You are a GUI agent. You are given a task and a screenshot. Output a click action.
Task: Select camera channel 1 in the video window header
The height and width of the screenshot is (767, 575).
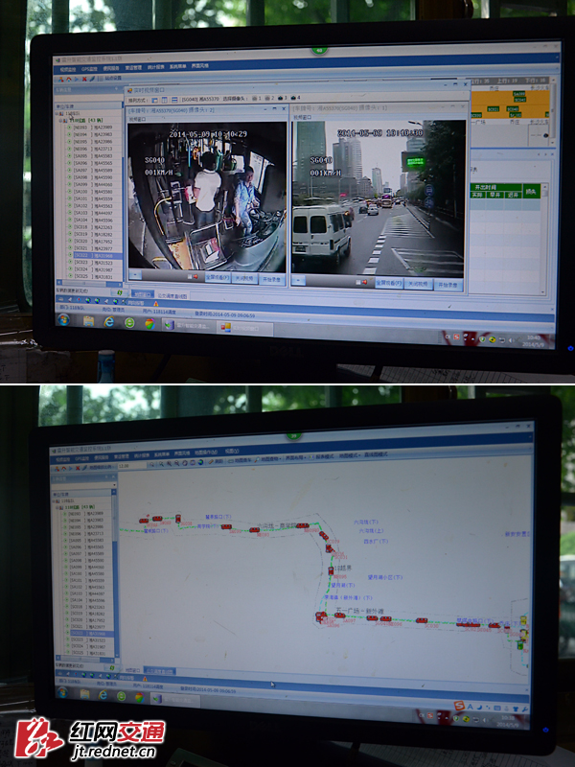[253, 98]
